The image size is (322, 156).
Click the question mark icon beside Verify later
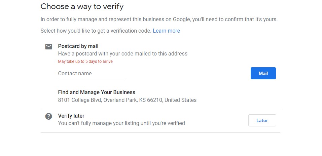coord(49,116)
